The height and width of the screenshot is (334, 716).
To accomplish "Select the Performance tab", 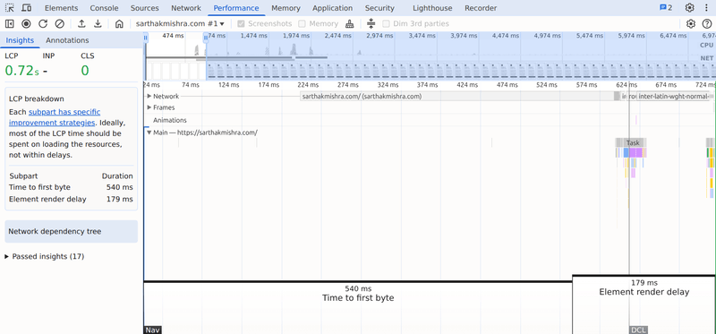I will point(236,8).
